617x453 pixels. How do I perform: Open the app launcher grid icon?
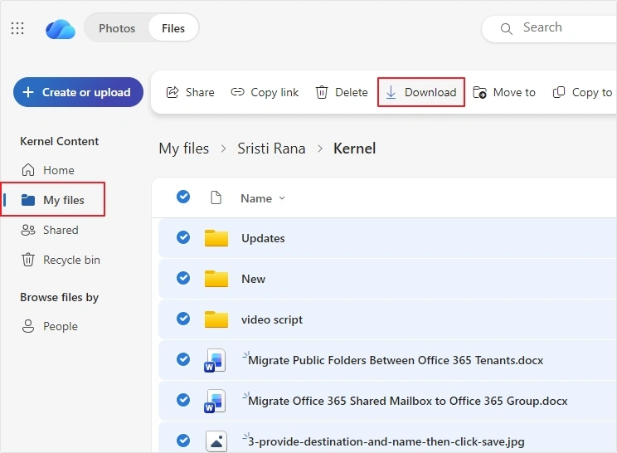17,28
